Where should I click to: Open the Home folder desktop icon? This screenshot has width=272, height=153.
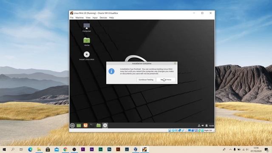tap(87, 42)
